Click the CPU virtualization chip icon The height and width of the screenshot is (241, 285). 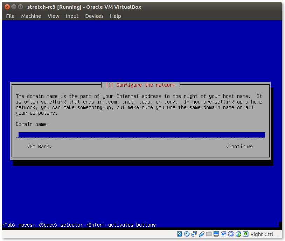coord(231,234)
